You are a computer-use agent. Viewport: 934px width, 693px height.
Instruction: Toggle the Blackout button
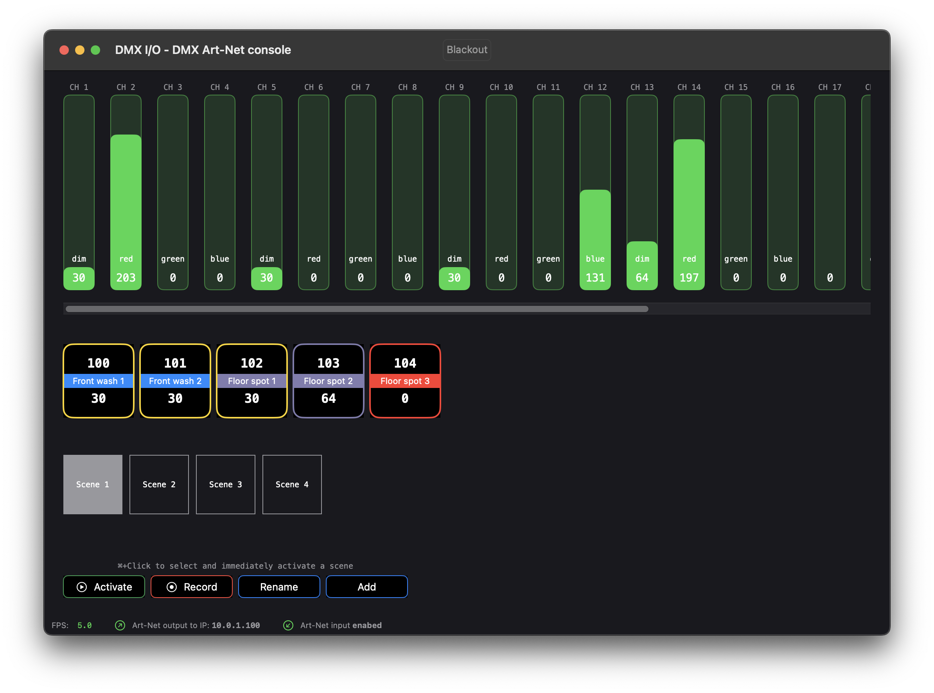coord(467,50)
